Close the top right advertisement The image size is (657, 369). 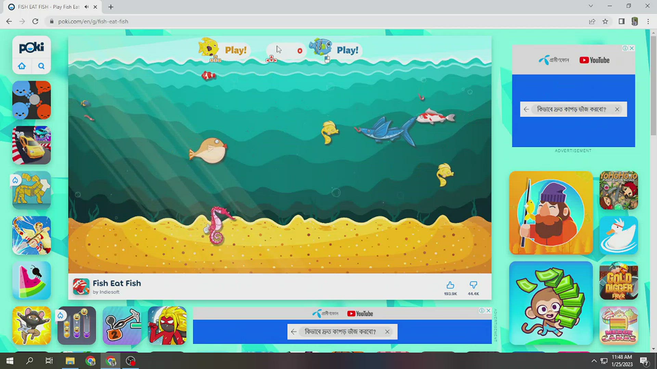click(x=632, y=48)
